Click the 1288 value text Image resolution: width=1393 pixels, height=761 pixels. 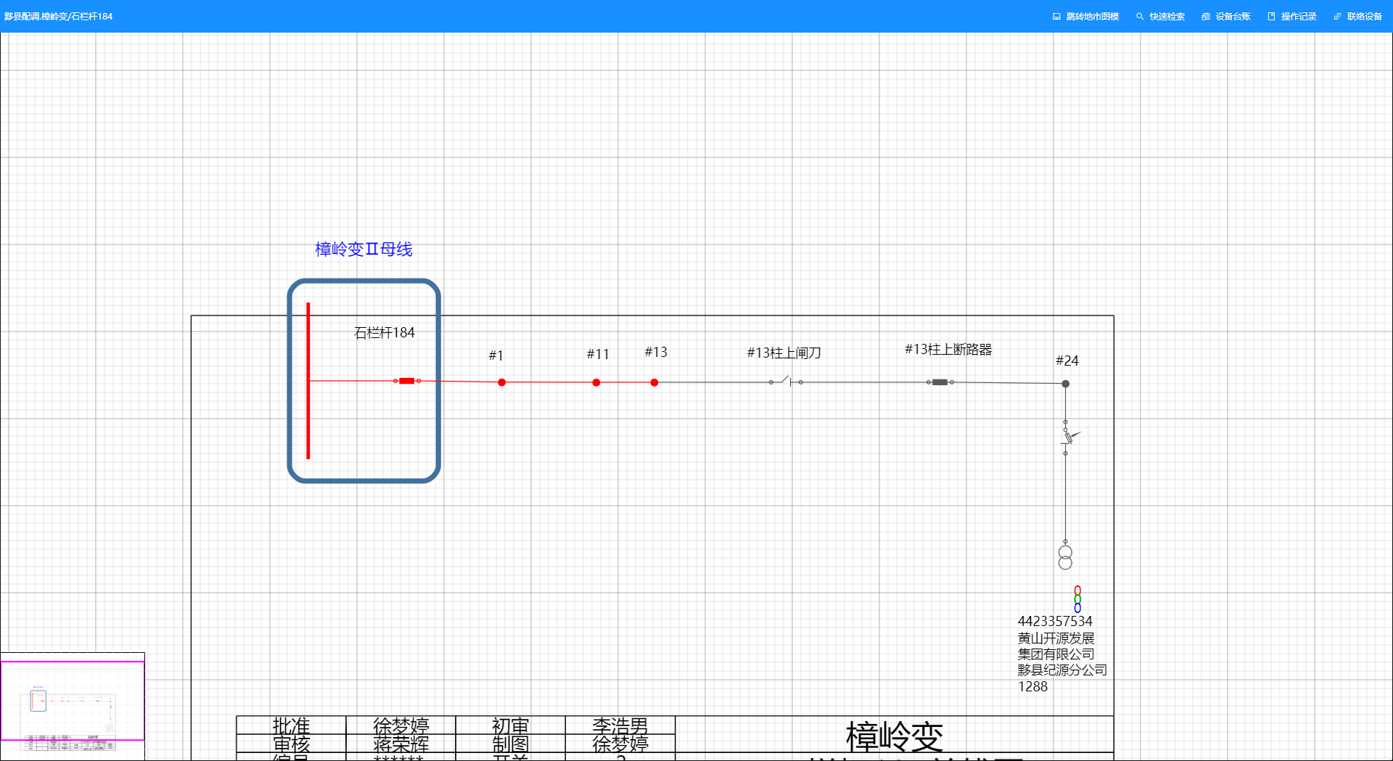[x=1032, y=686]
